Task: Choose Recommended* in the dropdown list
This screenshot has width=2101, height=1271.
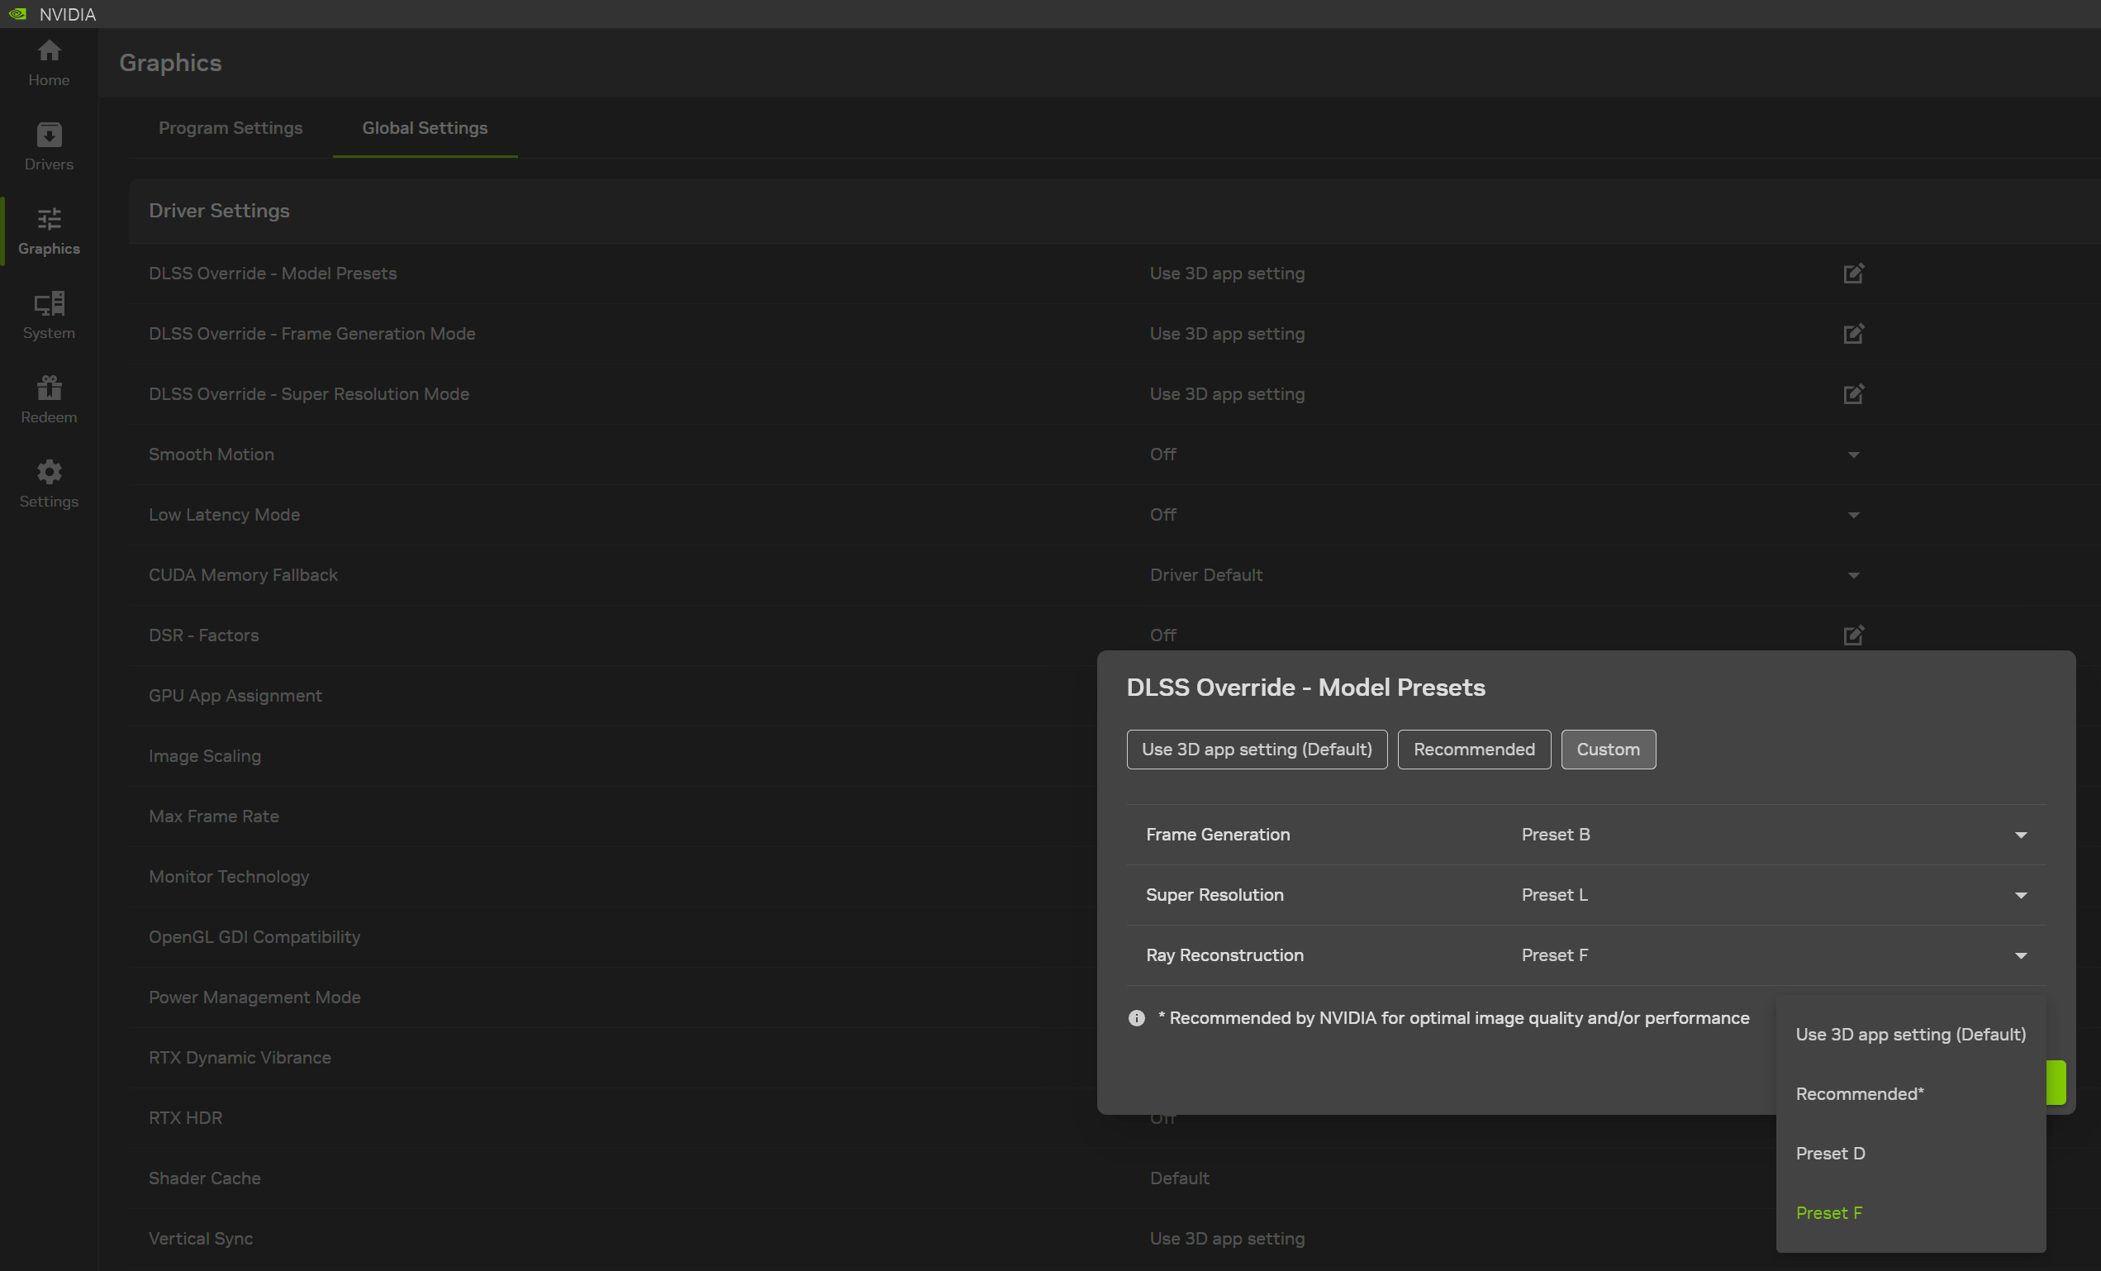Action: click(x=1910, y=1094)
